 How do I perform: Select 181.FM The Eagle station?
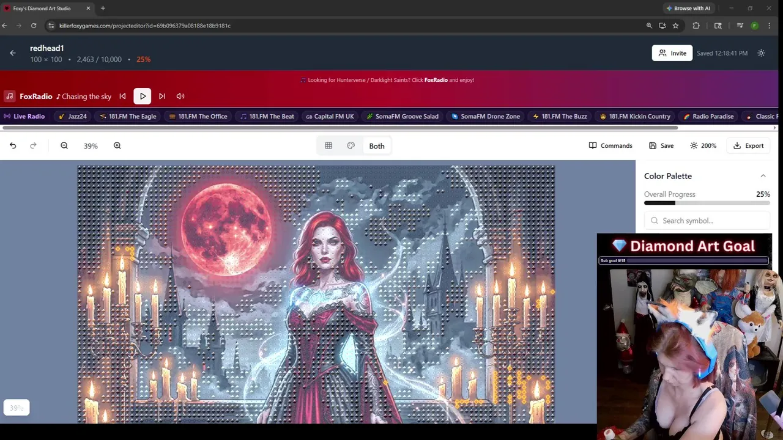(128, 116)
